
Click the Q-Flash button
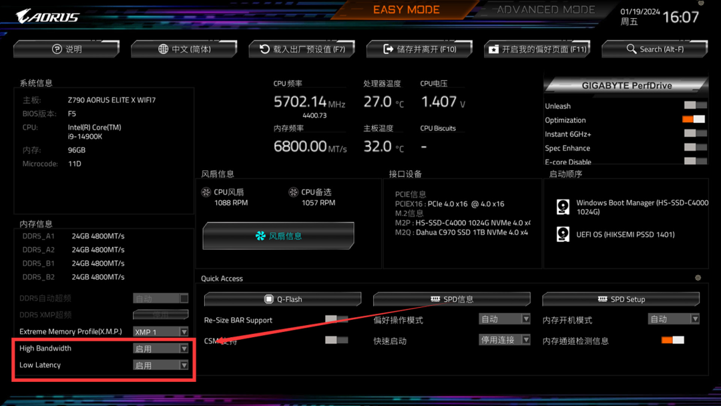point(283,299)
